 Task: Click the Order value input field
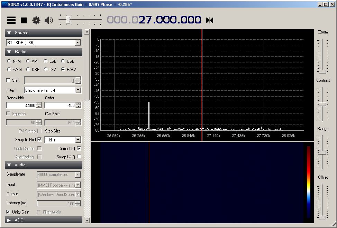click(x=60, y=105)
